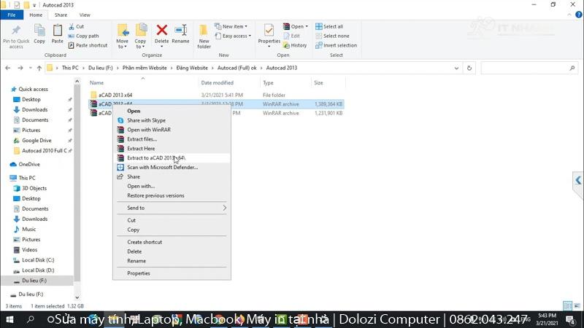
Task: Click 'Phần mềm Website' breadcrumb
Action: pyautogui.click(x=145, y=68)
